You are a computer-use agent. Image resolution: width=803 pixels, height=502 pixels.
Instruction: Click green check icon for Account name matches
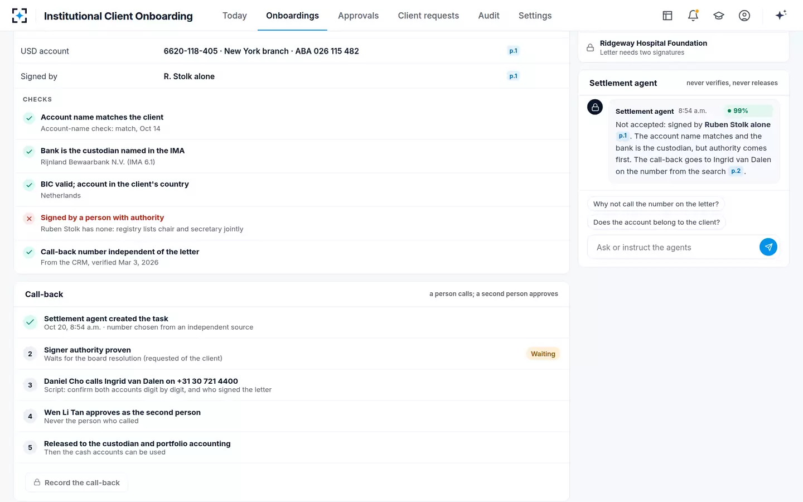(29, 118)
